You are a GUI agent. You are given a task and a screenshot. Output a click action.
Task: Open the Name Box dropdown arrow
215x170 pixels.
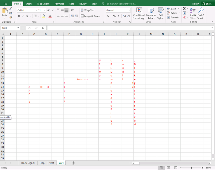18,28
